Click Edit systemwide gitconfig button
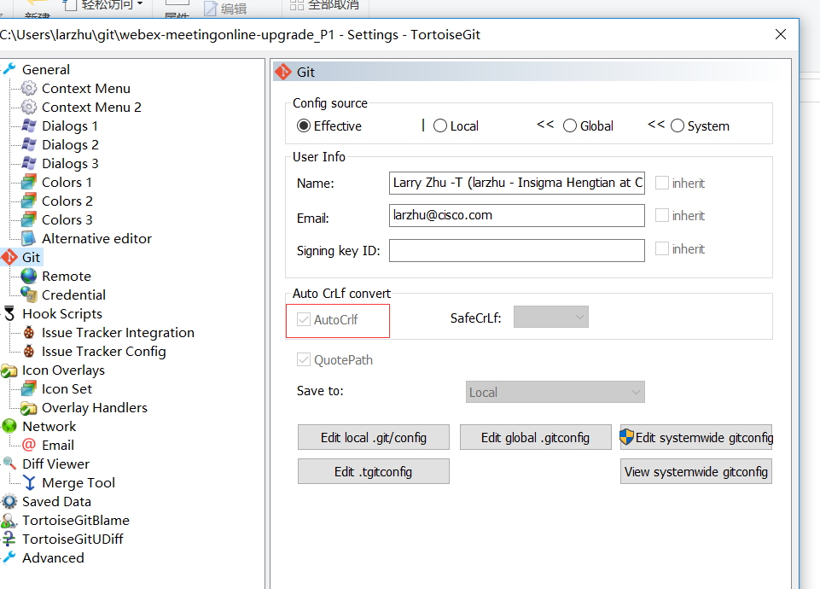The width and height of the screenshot is (820, 589). 696,437
